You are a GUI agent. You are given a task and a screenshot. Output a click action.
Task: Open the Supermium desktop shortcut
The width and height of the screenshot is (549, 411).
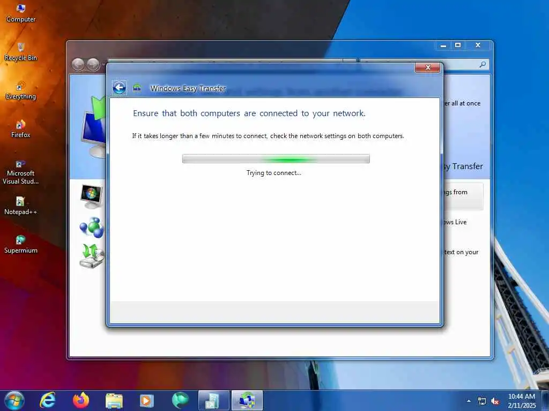point(21,244)
